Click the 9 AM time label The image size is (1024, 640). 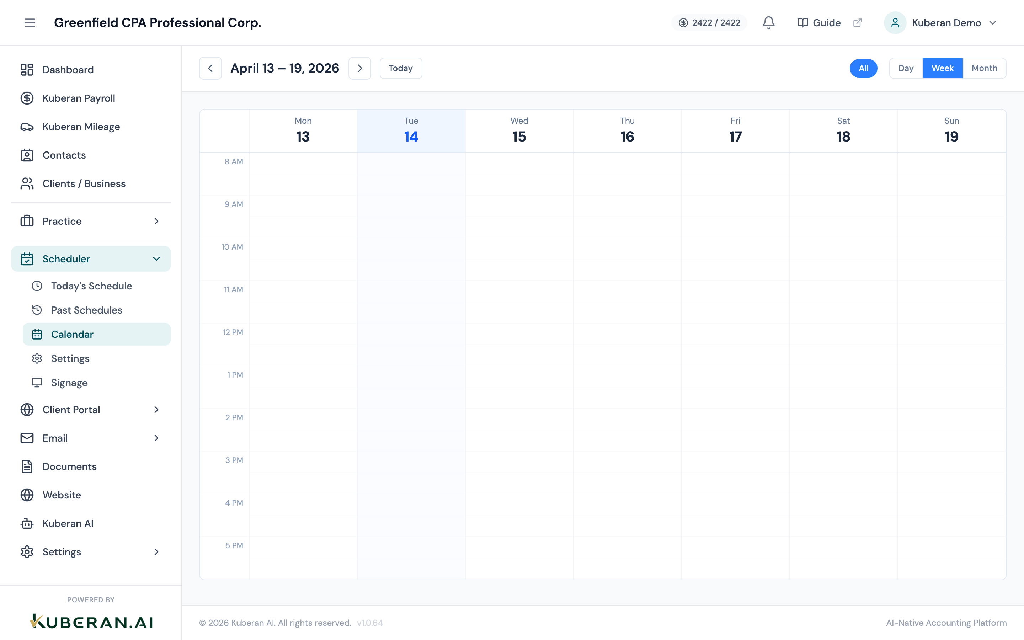(x=234, y=204)
